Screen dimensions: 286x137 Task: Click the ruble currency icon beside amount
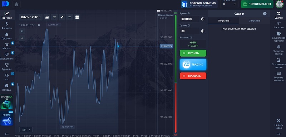203,31
